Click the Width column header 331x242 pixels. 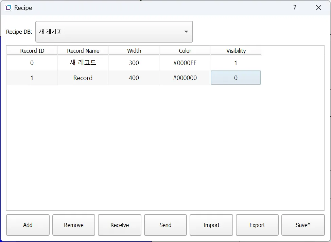[134, 51]
